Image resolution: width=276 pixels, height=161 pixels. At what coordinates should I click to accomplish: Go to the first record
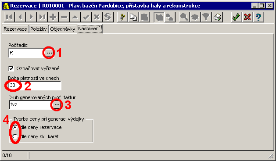pyautogui.click(x=9, y=17)
